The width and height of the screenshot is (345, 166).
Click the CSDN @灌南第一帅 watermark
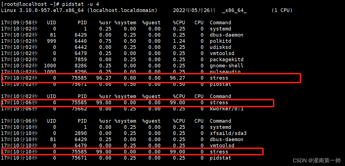(x=317, y=160)
